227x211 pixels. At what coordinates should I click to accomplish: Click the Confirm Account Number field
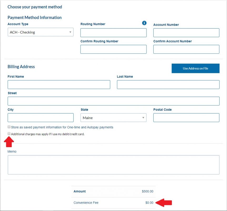click(186, 49)
